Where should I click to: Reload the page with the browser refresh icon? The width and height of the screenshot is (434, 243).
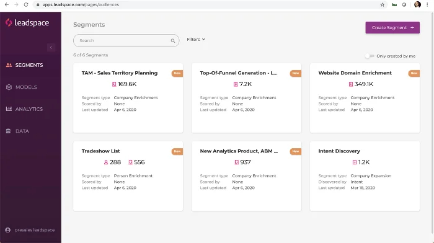coord(26,5)
